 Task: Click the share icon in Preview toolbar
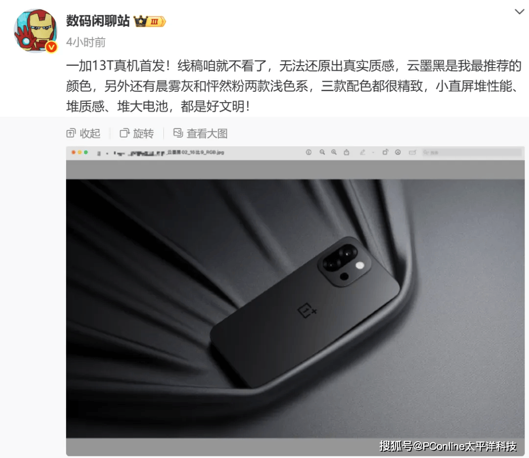[346, 153]
